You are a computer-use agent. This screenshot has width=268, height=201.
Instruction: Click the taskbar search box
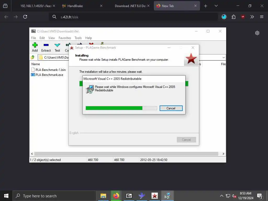54,196
